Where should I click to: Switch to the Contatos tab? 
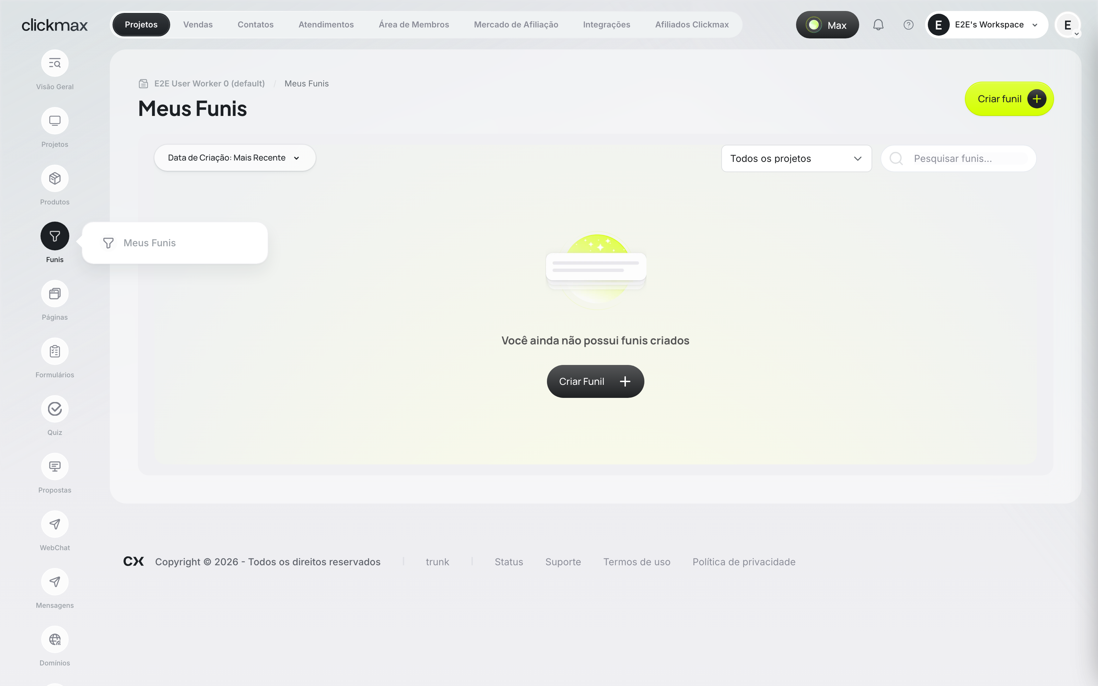pos(255,24)
